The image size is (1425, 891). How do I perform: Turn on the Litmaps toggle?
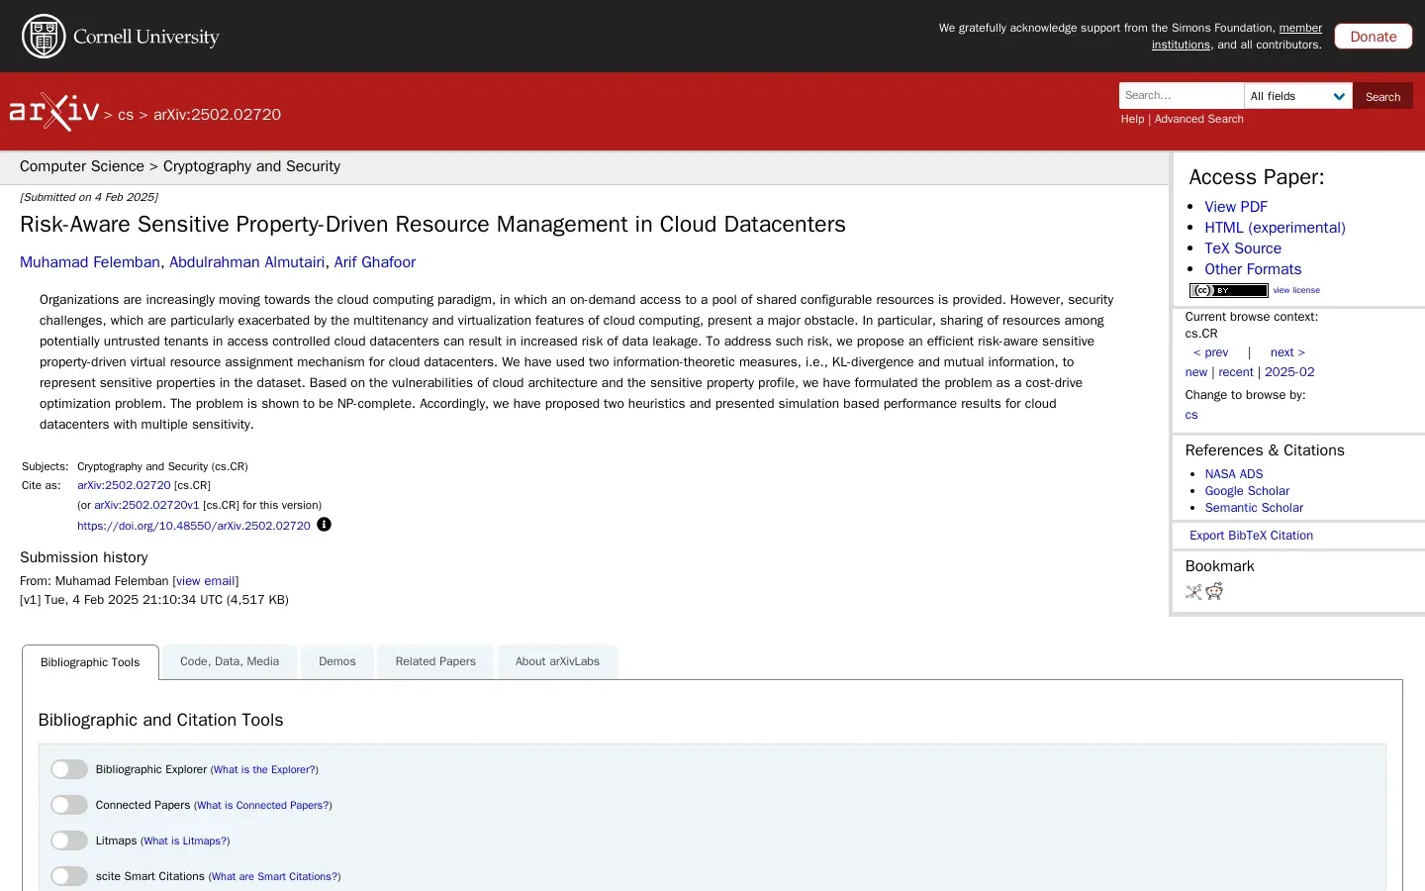tap(69, 841)
